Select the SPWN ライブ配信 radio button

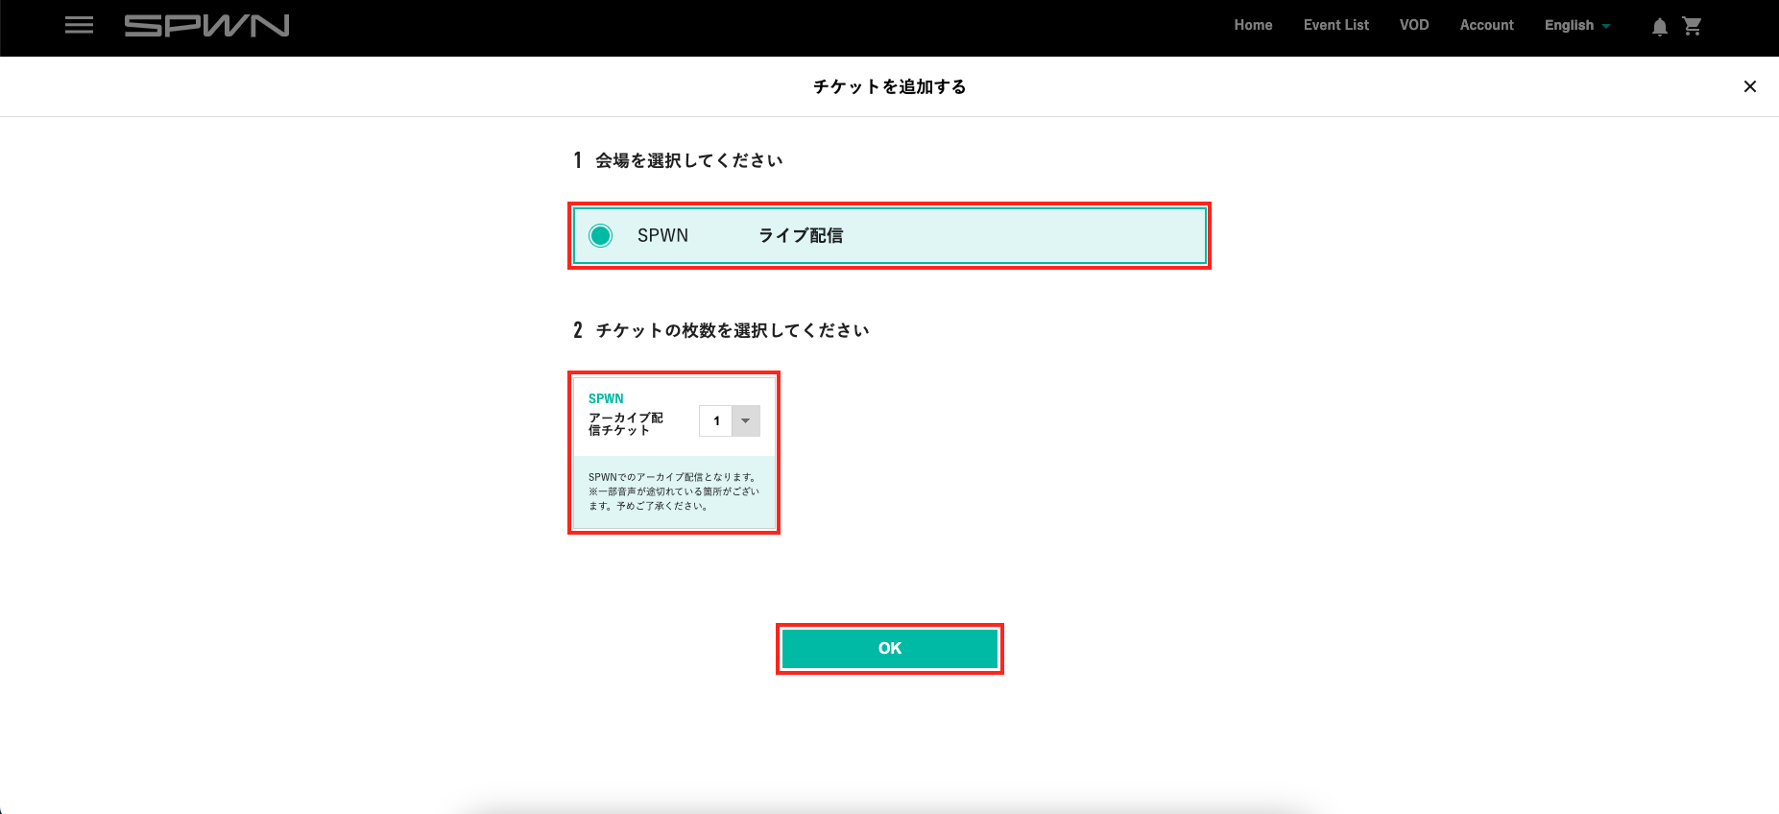[601, 235]
